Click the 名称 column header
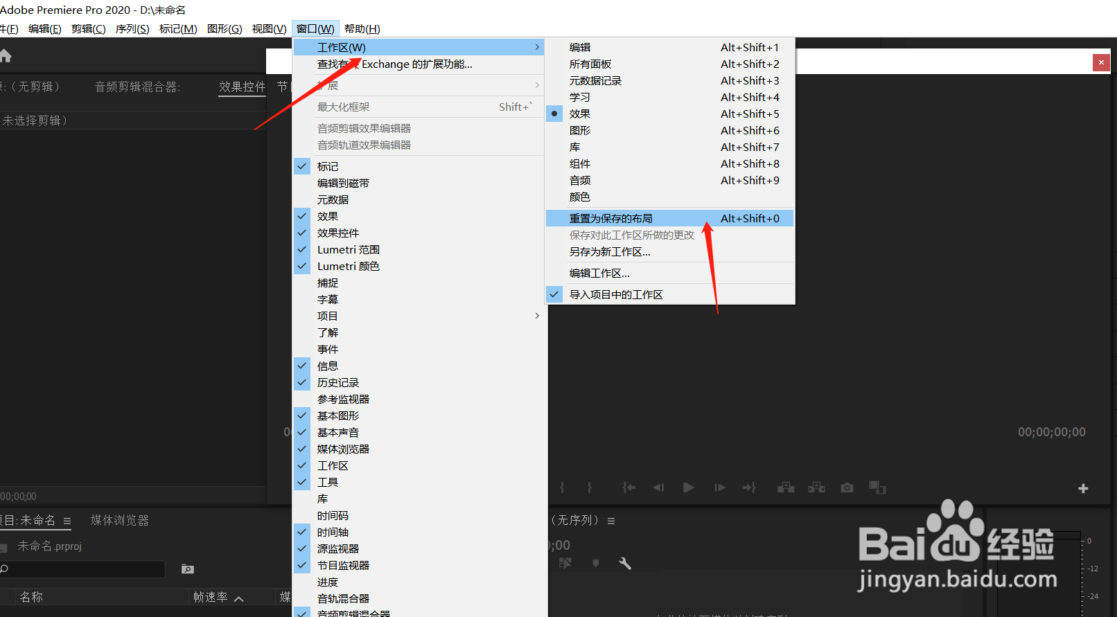Image resolution: width=1117 pixels, height=617 pixels. tap(31, 597)
